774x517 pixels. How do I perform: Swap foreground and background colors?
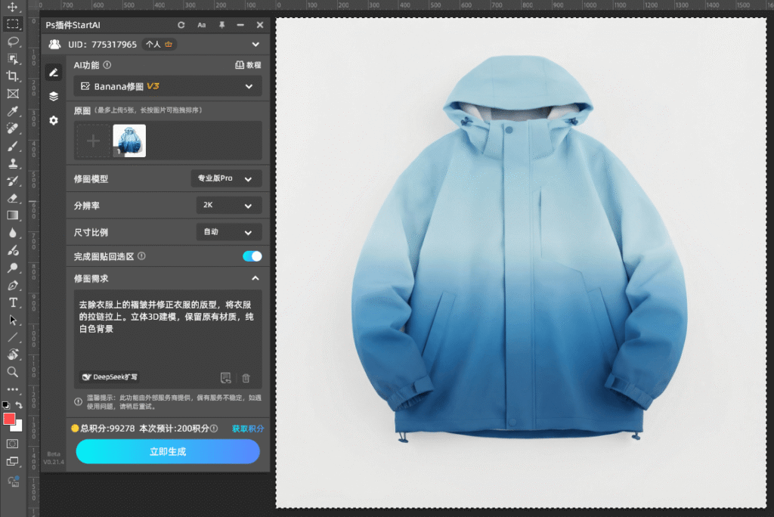[x=20, y=406]
